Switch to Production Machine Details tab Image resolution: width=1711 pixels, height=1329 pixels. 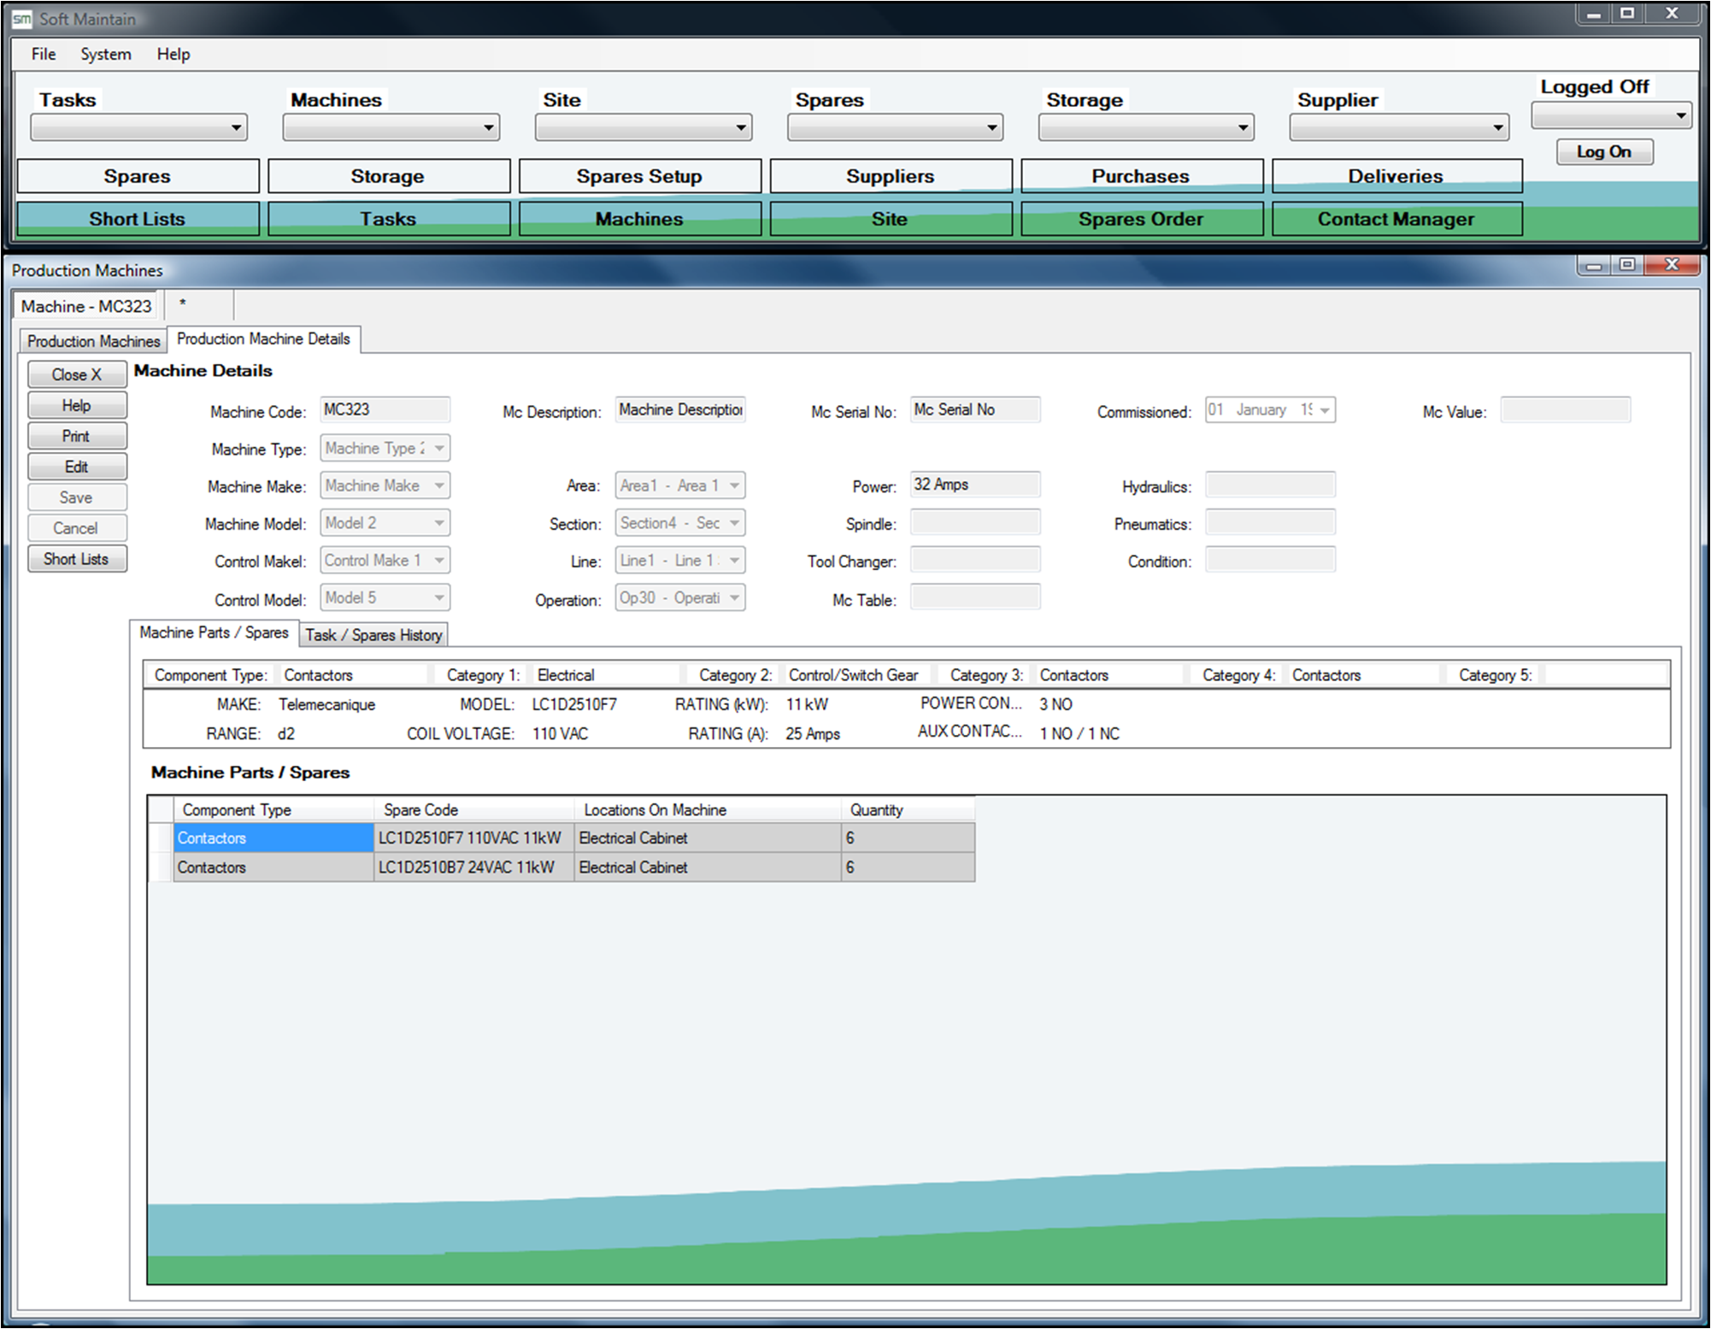point(264,339)
